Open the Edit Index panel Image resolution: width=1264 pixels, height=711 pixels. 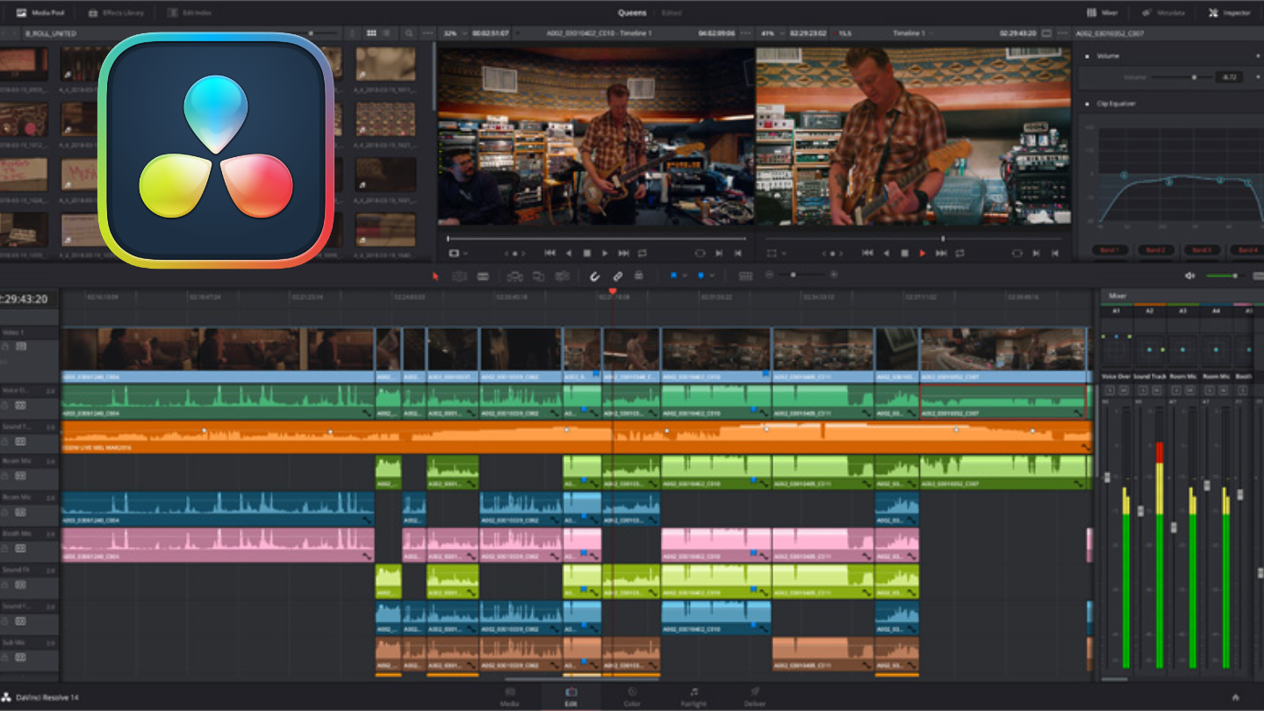pos(189,12)
